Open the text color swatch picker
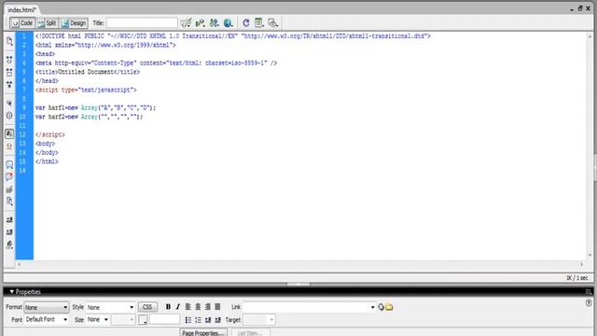This screenshot has height=336, width=597. pos(143,319)
